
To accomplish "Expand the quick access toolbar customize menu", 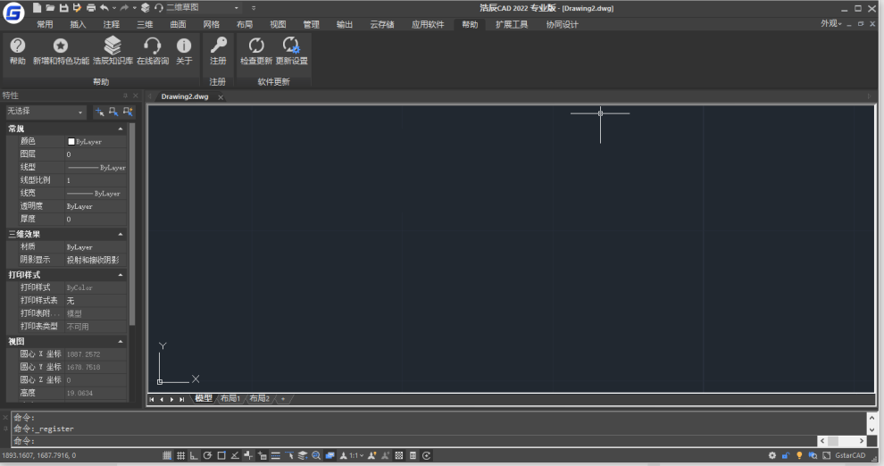I will (254, 8).
